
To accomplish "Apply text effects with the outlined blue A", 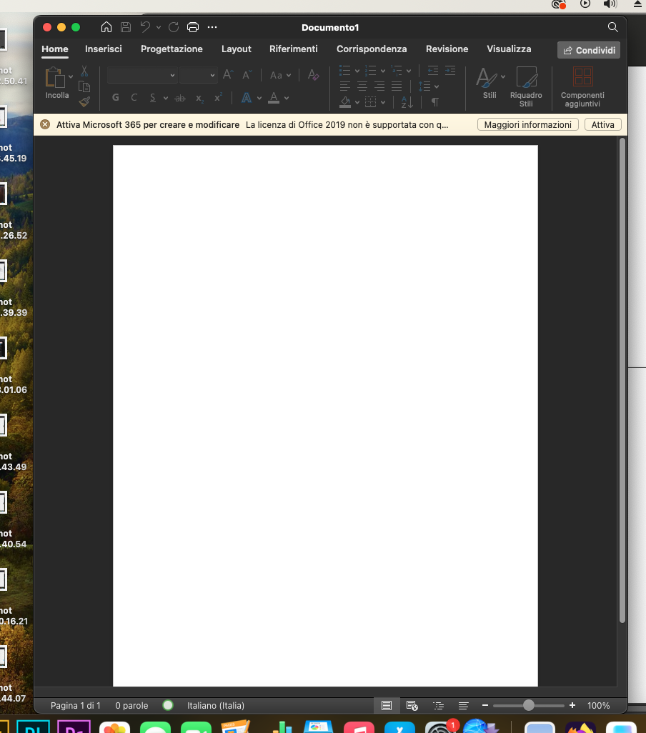I will 247,98.
